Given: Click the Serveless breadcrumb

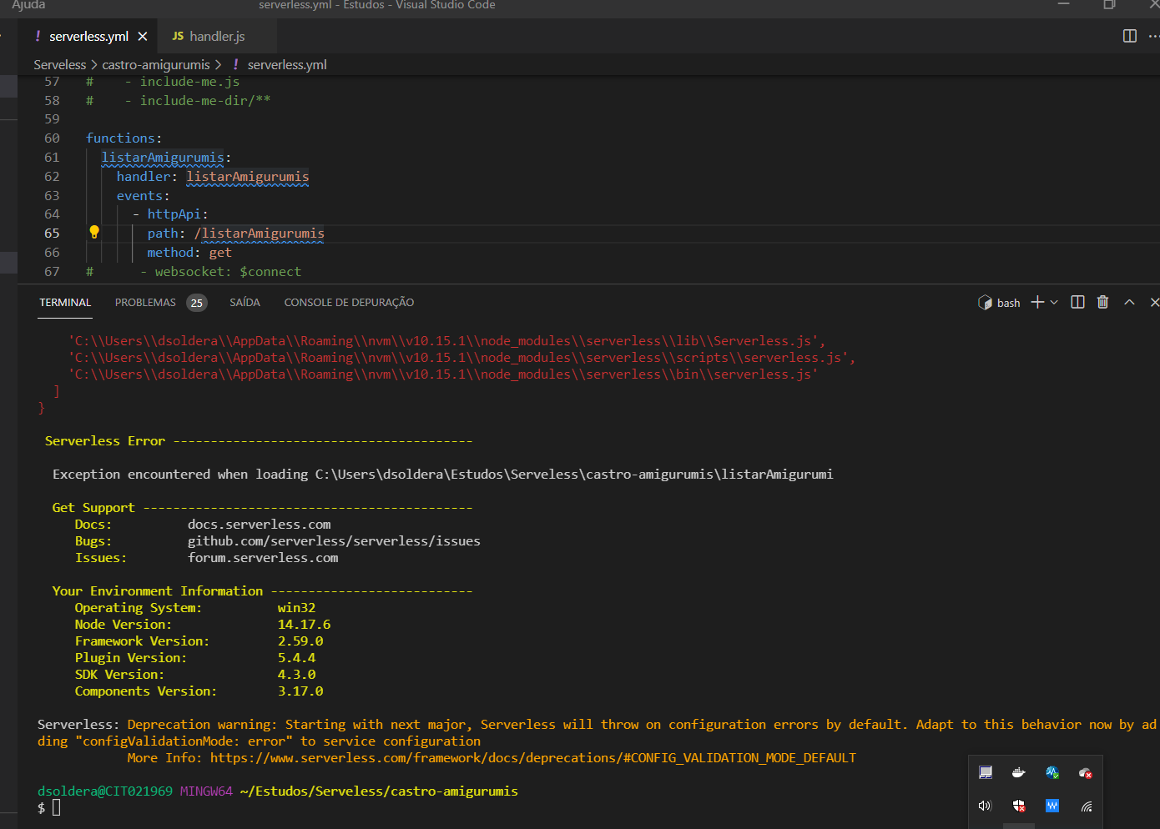Looking at the screenshot, I should coord(60,65).
